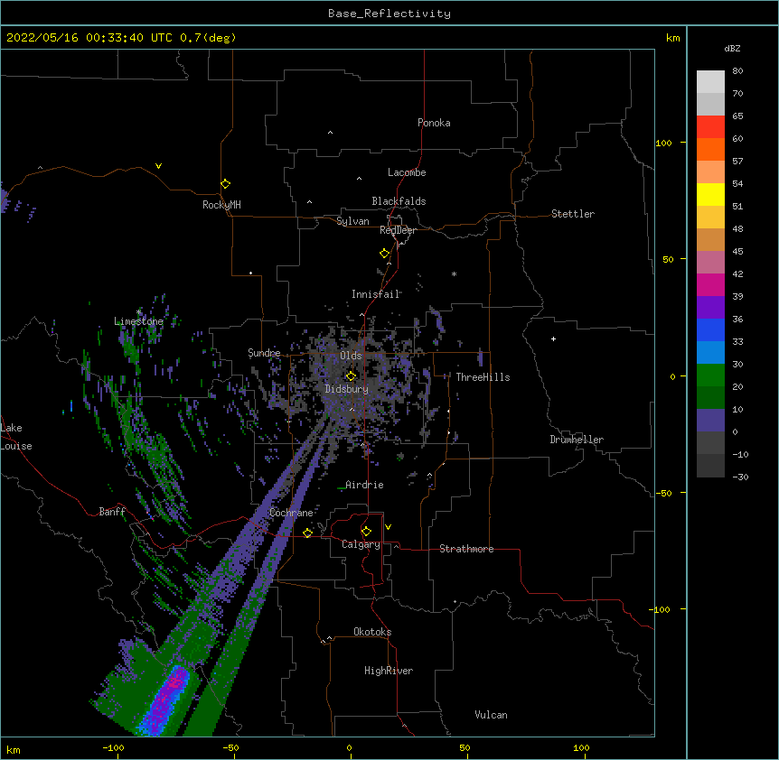Image resolution: width=779 pixels, height=760 pixels.
Task: Click the km unit label at top right
Action: click(672, 38)
